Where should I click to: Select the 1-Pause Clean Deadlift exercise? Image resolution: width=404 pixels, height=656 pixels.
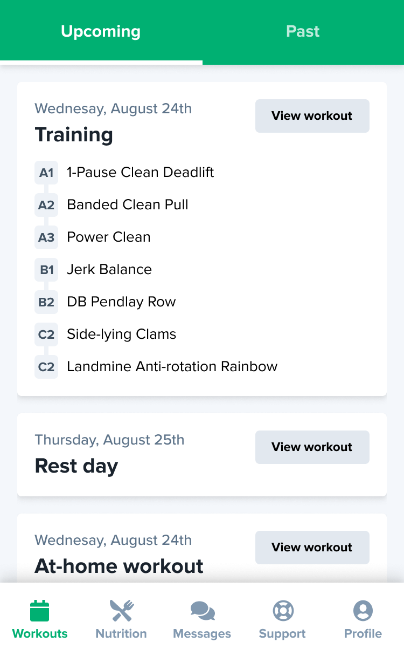pos(140,173)
